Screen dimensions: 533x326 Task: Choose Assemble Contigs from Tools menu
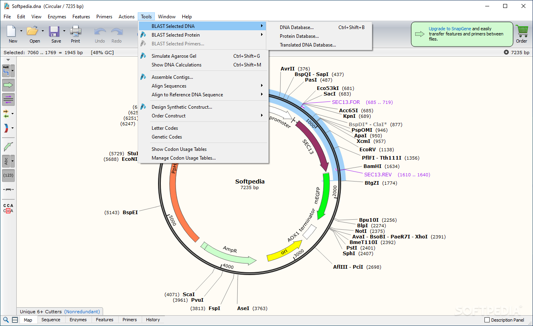pos(203,77)
